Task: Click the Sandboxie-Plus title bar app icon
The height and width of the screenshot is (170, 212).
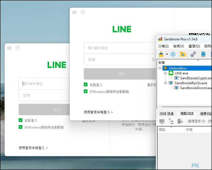Action: coord(160,39)
